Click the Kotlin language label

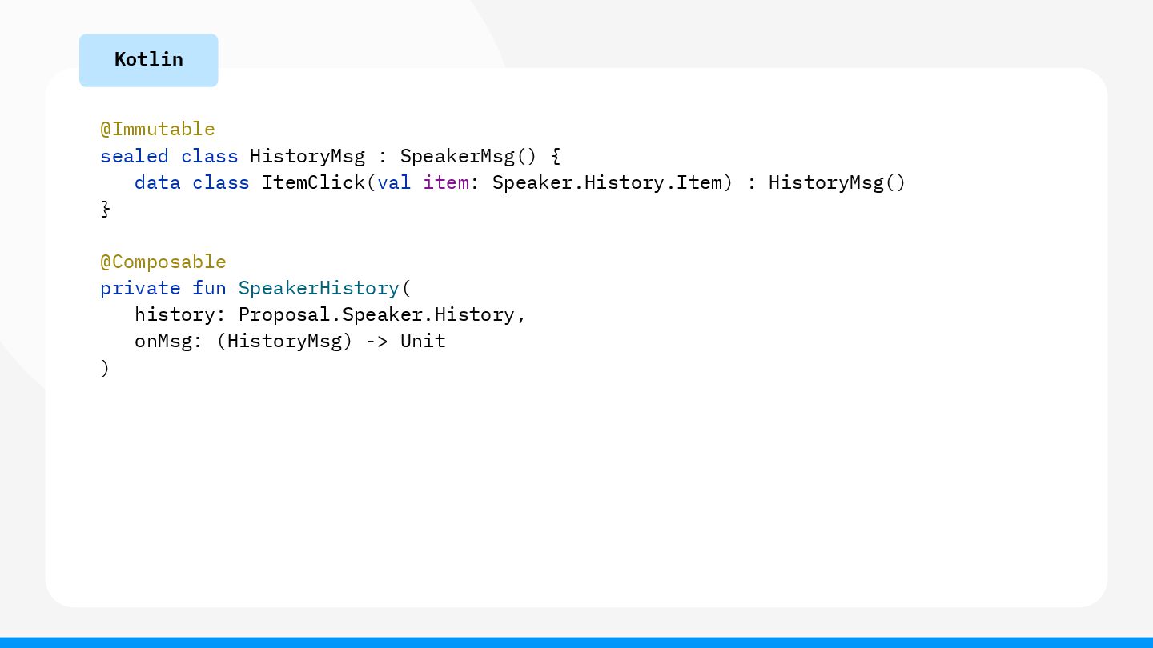149,59
